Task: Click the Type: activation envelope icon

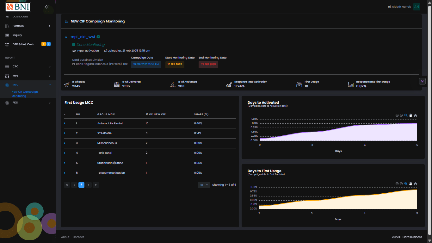Action: 74,51
